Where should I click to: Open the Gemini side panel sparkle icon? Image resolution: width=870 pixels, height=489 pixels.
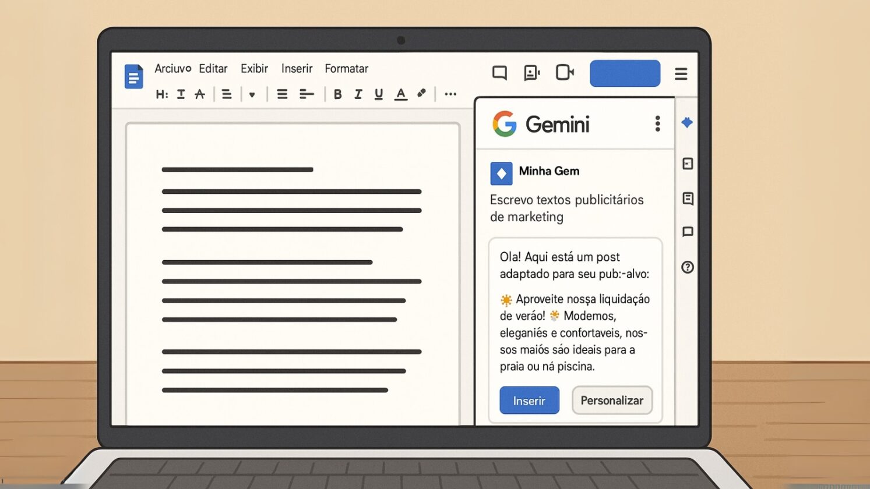click(x=688, y=123)
